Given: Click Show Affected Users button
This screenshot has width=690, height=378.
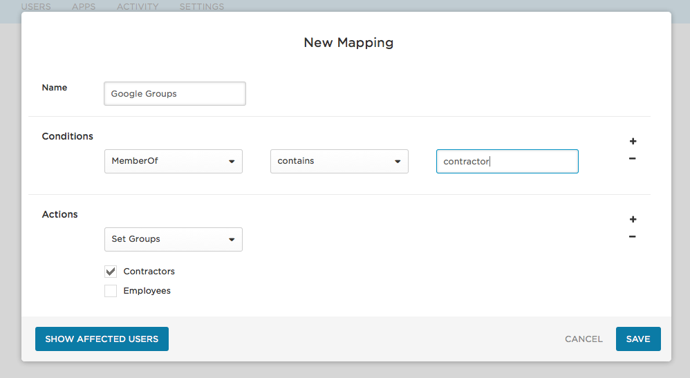Looking at the screenshot, I should (x=102, y=339).
